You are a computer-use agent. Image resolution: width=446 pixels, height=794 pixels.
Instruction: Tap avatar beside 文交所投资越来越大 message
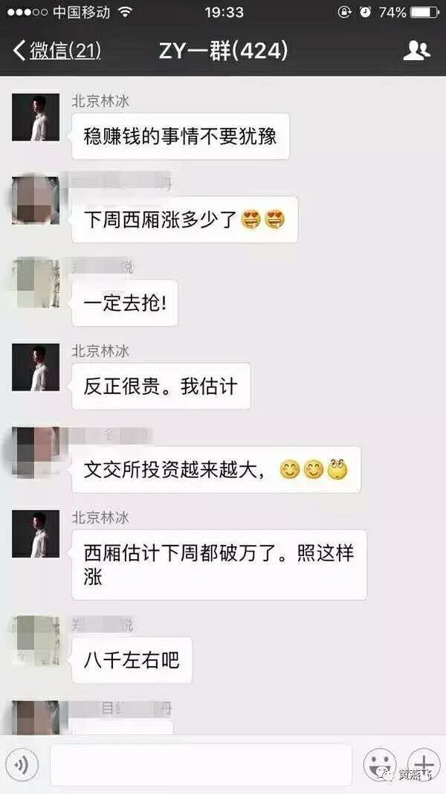coord(36,451)
